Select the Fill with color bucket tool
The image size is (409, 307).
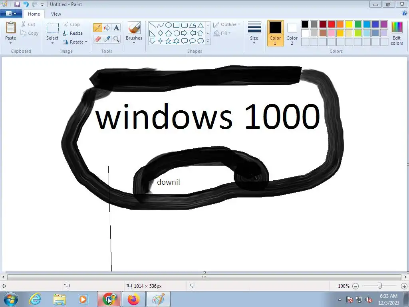107,28
